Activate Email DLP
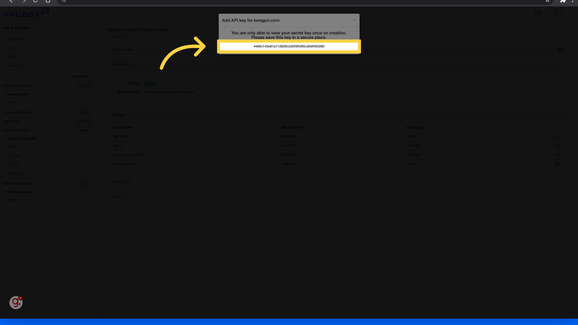Screen dimensions: 578x325 point(84,121)
